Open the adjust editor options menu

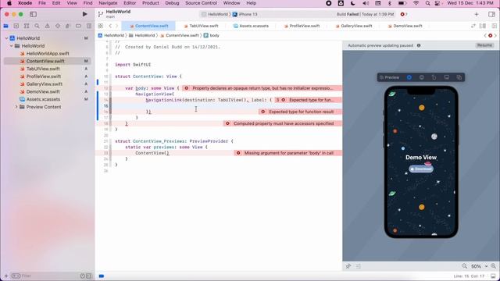[483, 26]
